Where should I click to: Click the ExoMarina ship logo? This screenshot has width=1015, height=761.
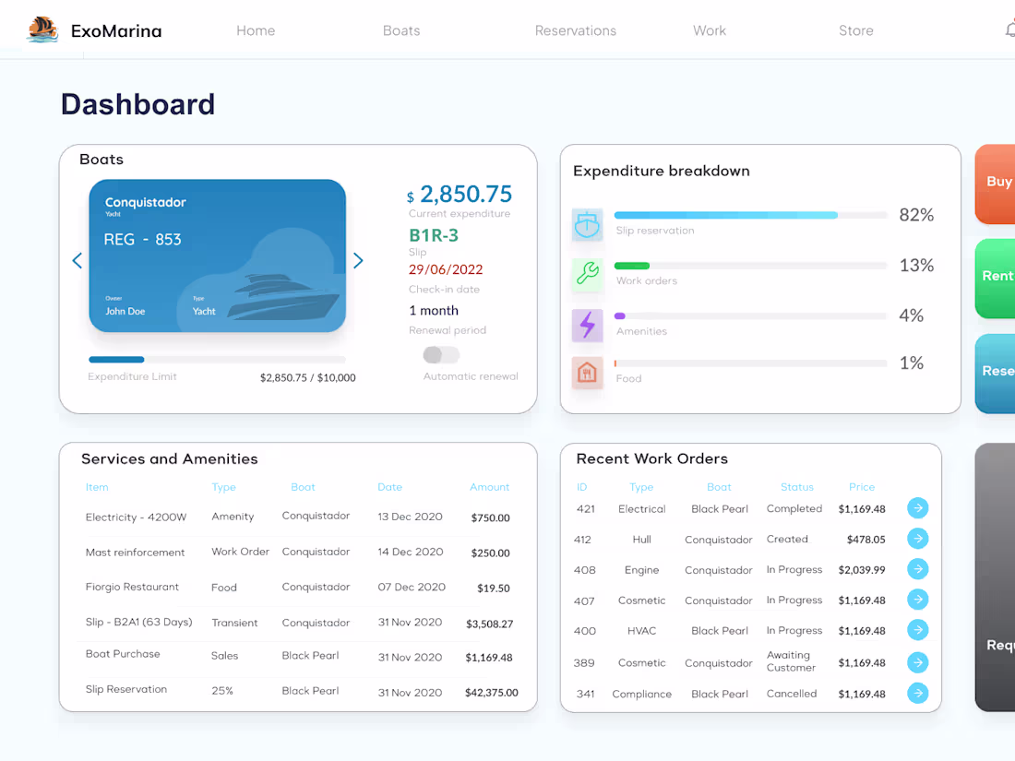click(42, 30)
